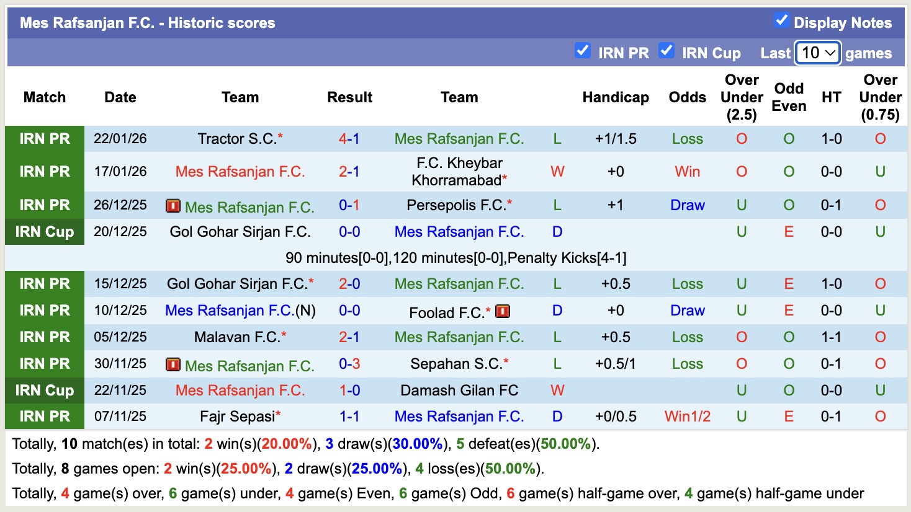This screenshot has width=911, height=512.
Task: Open Malavan F.C. team page
Action: tap(236, 337)
